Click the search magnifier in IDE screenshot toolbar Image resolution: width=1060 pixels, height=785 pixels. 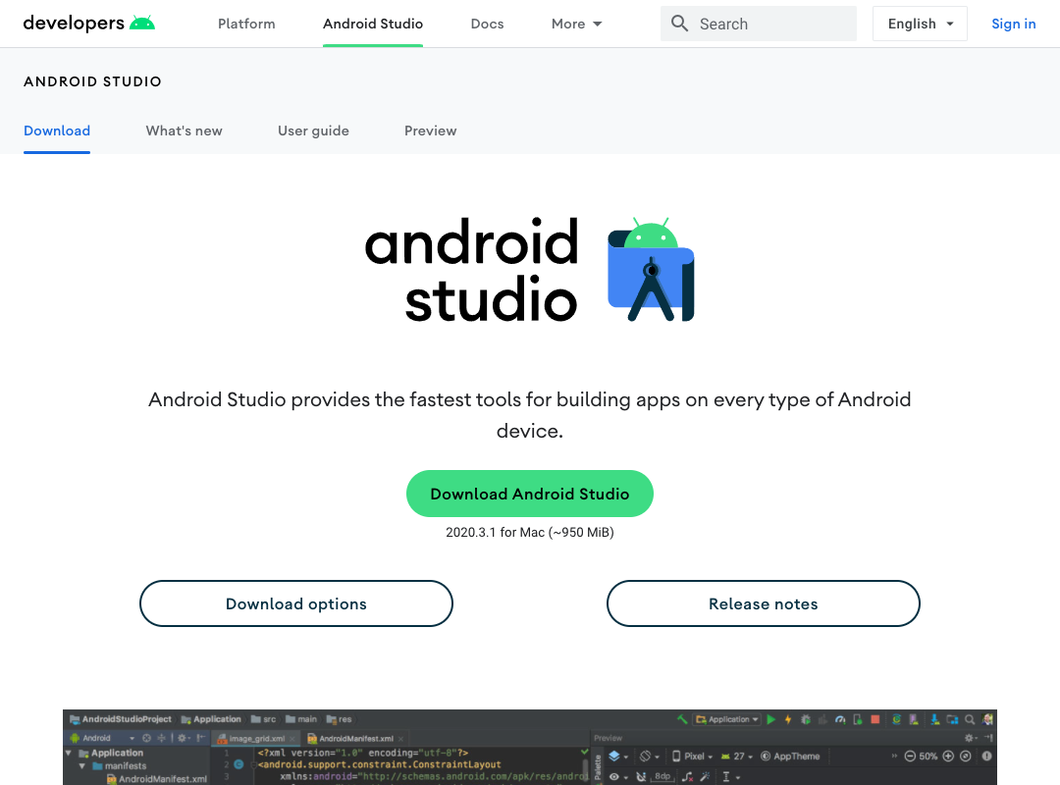(x=970, y=719)
